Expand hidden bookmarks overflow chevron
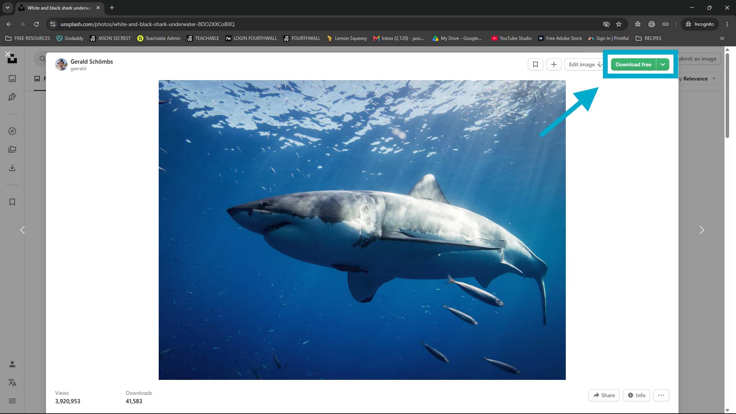This screenshot has width=736, height=414. click(722, 38)
